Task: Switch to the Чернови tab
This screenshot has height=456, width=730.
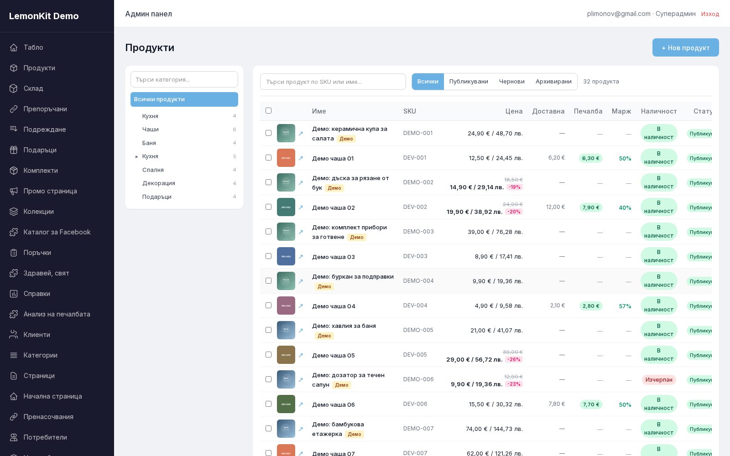Action: point(512,82)
